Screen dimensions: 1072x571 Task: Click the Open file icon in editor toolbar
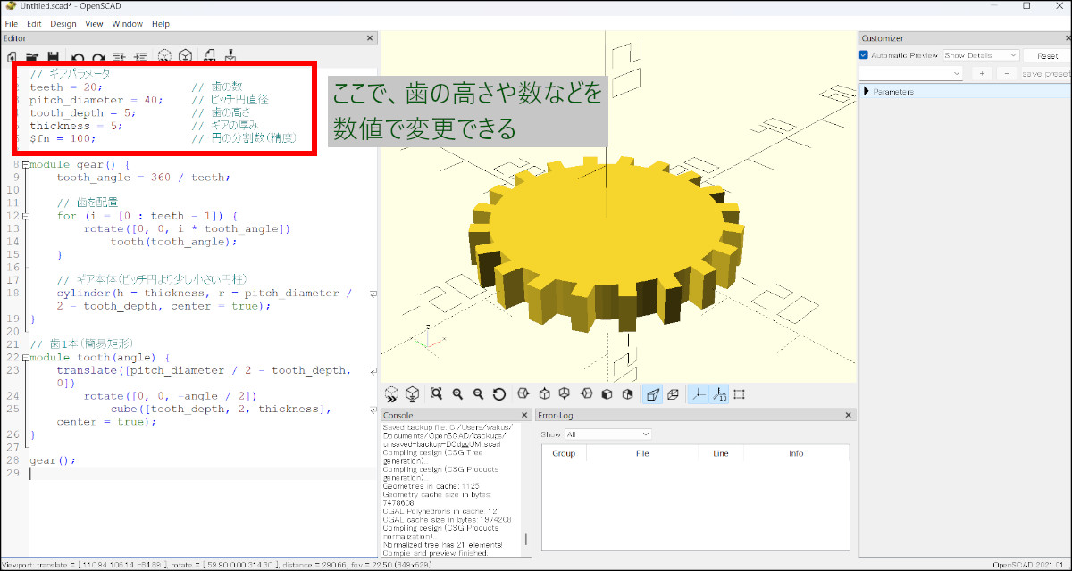(32, 55)
